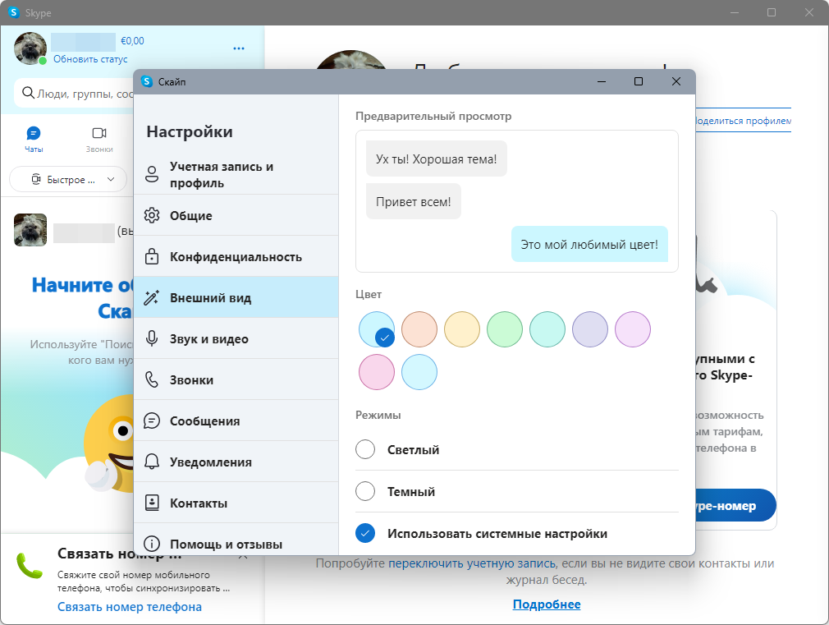Viewport: 829px width, 625px height.
Task: Select the Dark mode radio button
Action: pos(365,491)
